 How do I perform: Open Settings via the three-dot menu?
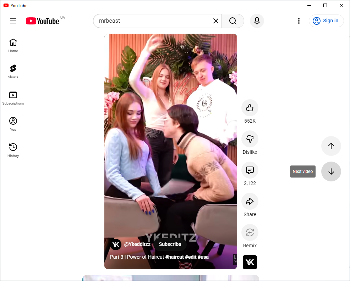299,21
